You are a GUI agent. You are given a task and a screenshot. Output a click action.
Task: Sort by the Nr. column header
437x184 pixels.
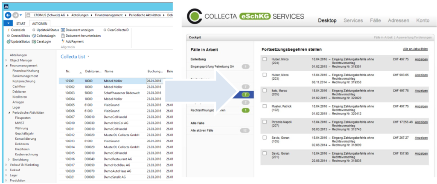pos(68,72)
